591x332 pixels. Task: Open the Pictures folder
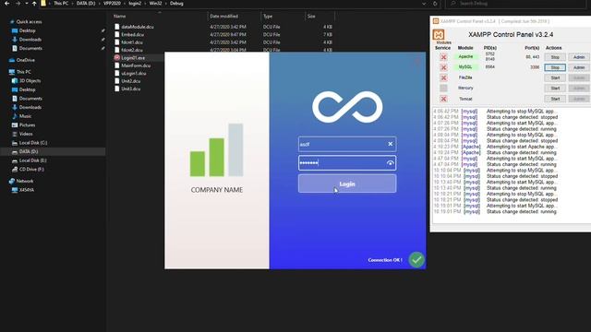(x=27, y=125)
